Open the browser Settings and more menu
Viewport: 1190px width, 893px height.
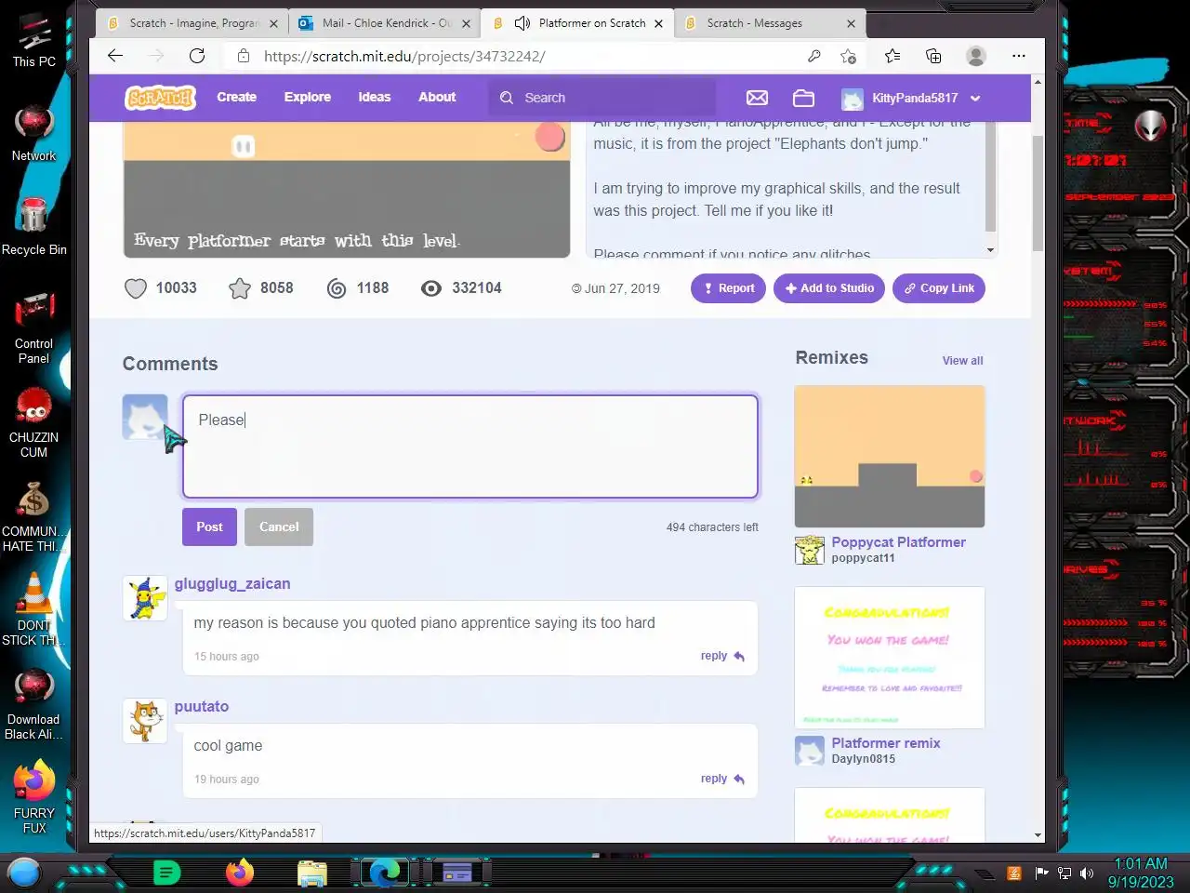[1019, 56]
